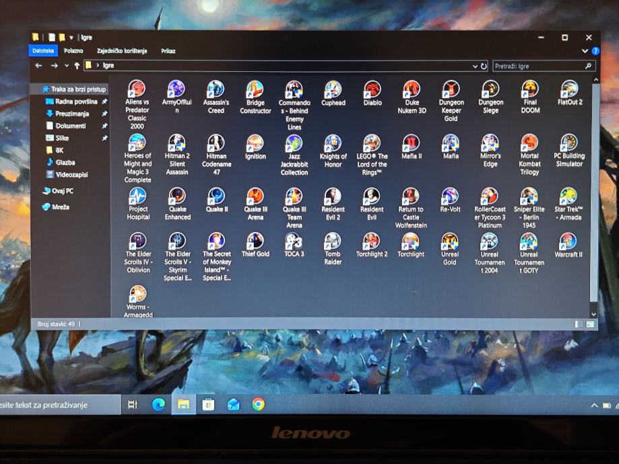Viewport: 619px width, 464px height.
Task: Open Google Chrome from the taskbar
Action: (x=258, y=404)
